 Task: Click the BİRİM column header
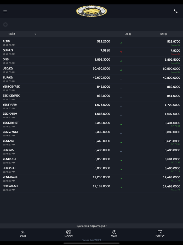point(11,34)
